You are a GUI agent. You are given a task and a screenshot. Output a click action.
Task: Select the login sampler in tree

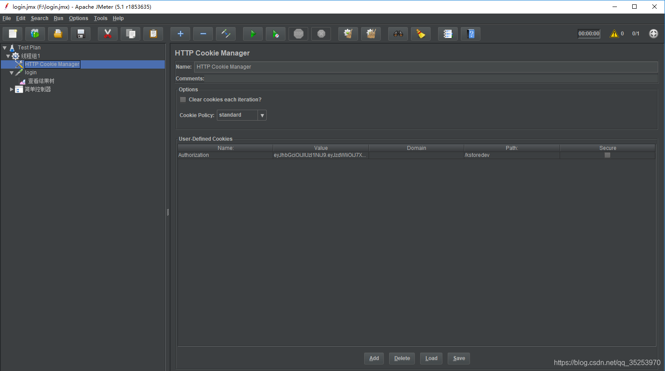click(31, 73)
